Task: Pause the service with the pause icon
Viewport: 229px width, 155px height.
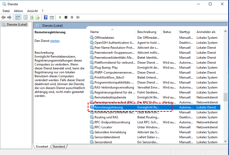Action: tap(72, 17)
